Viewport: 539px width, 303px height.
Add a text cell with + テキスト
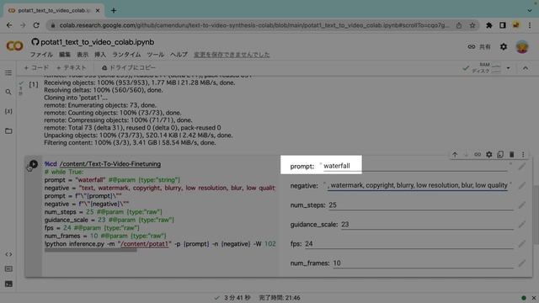pos(71,67)
